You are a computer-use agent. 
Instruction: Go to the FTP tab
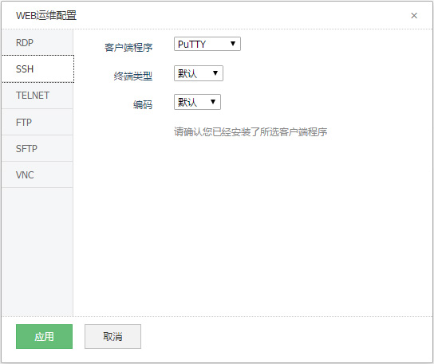click(37, 122)
